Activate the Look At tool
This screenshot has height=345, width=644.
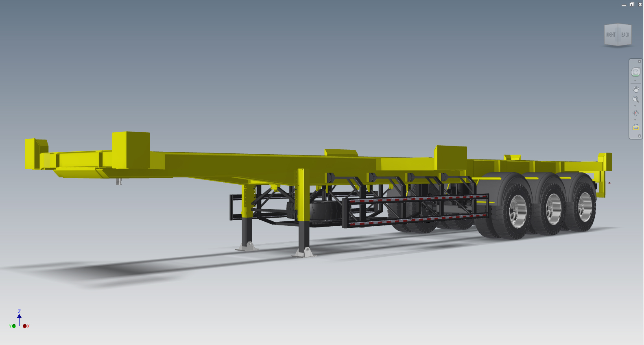point(635,127)
